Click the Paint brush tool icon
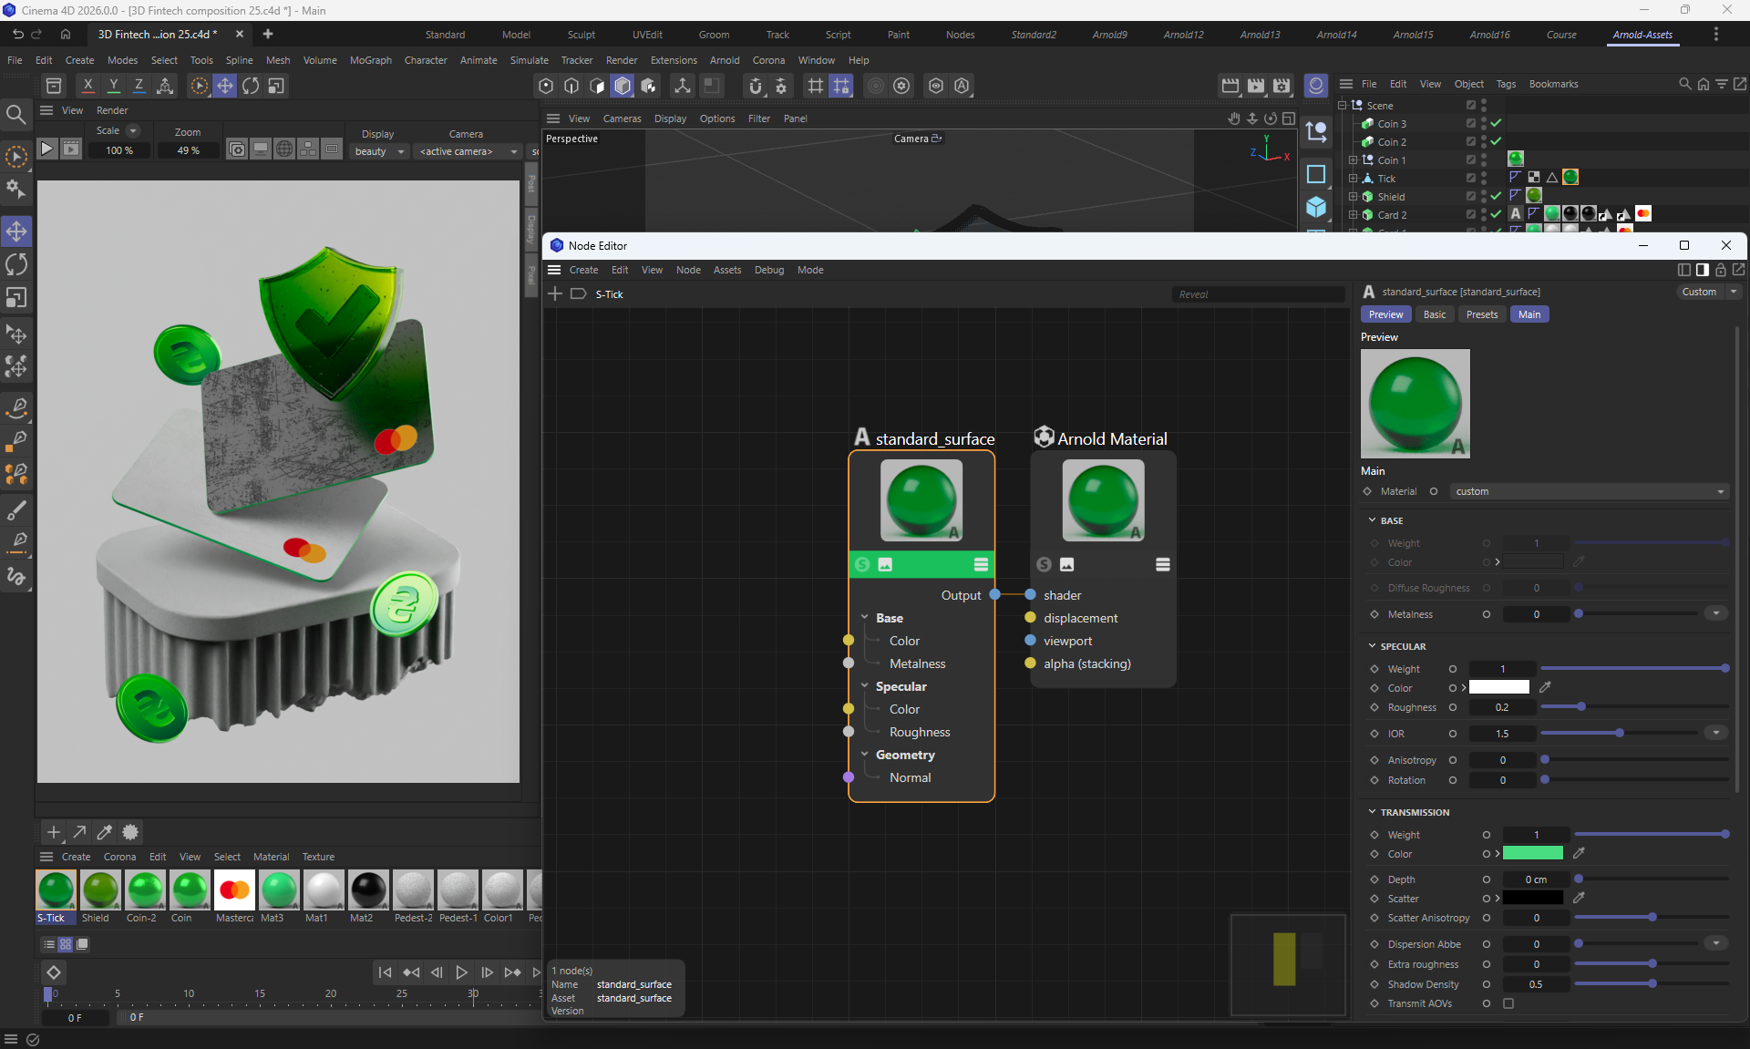The width and height of the screenshot is (1750, 1049). tap(17, 509)
